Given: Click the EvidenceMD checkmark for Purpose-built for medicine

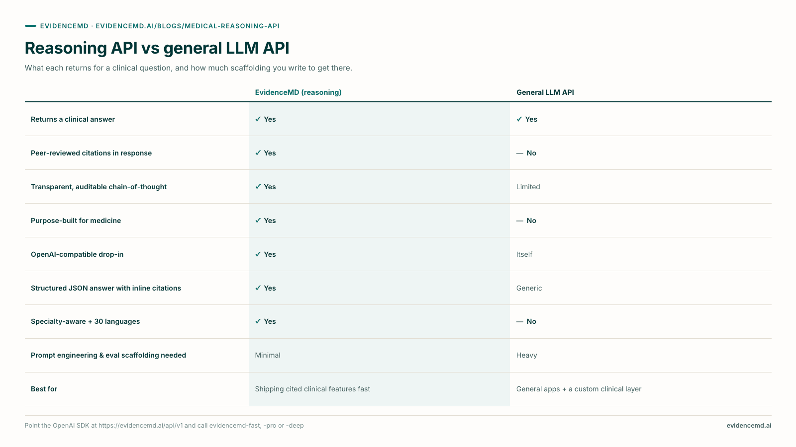Looking at the screenshot, I should [x=258, y=221].
